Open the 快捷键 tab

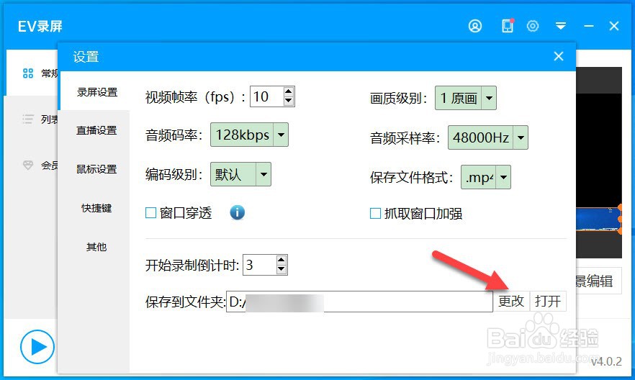(x=96, y=207)
